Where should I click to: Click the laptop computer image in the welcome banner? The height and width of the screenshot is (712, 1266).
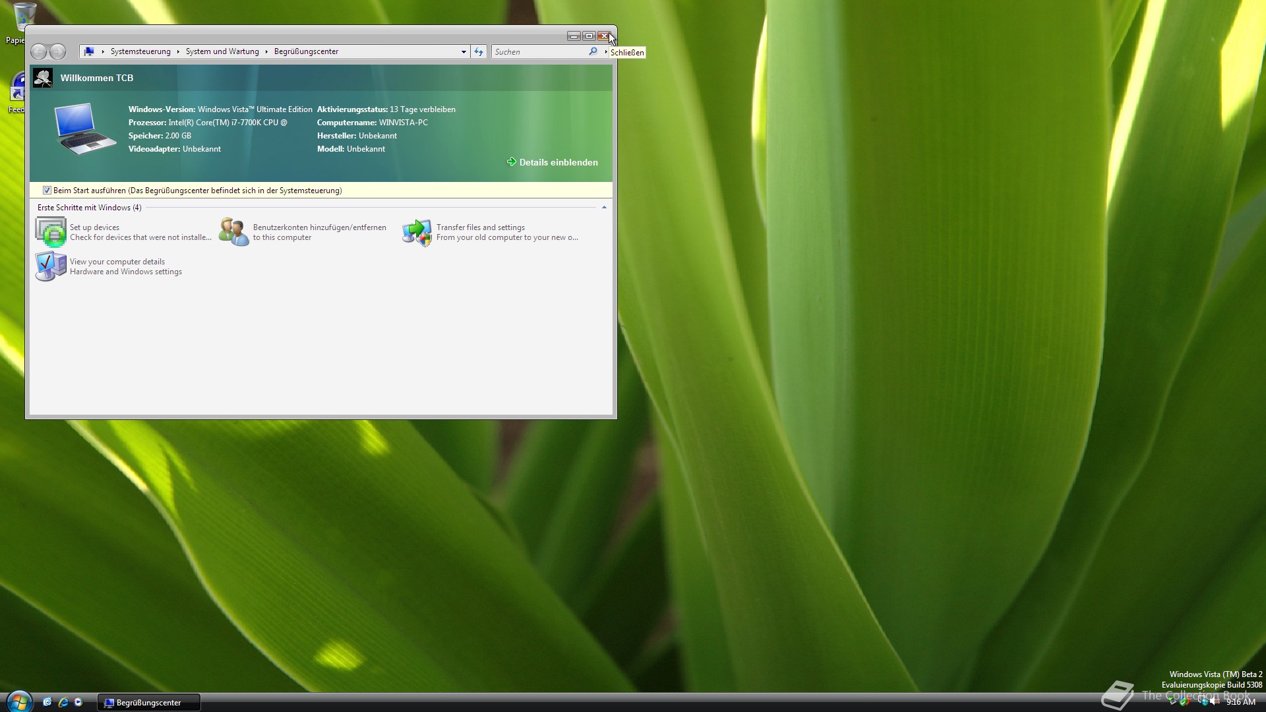pyautogui.click(x=86, y=129)
